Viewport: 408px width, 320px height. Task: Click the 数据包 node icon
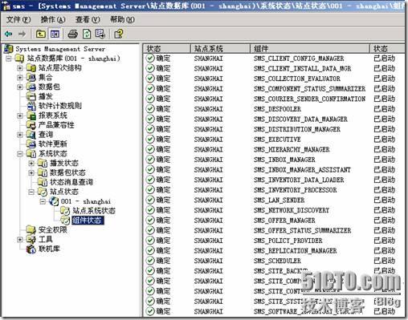[x=31, y=87]
